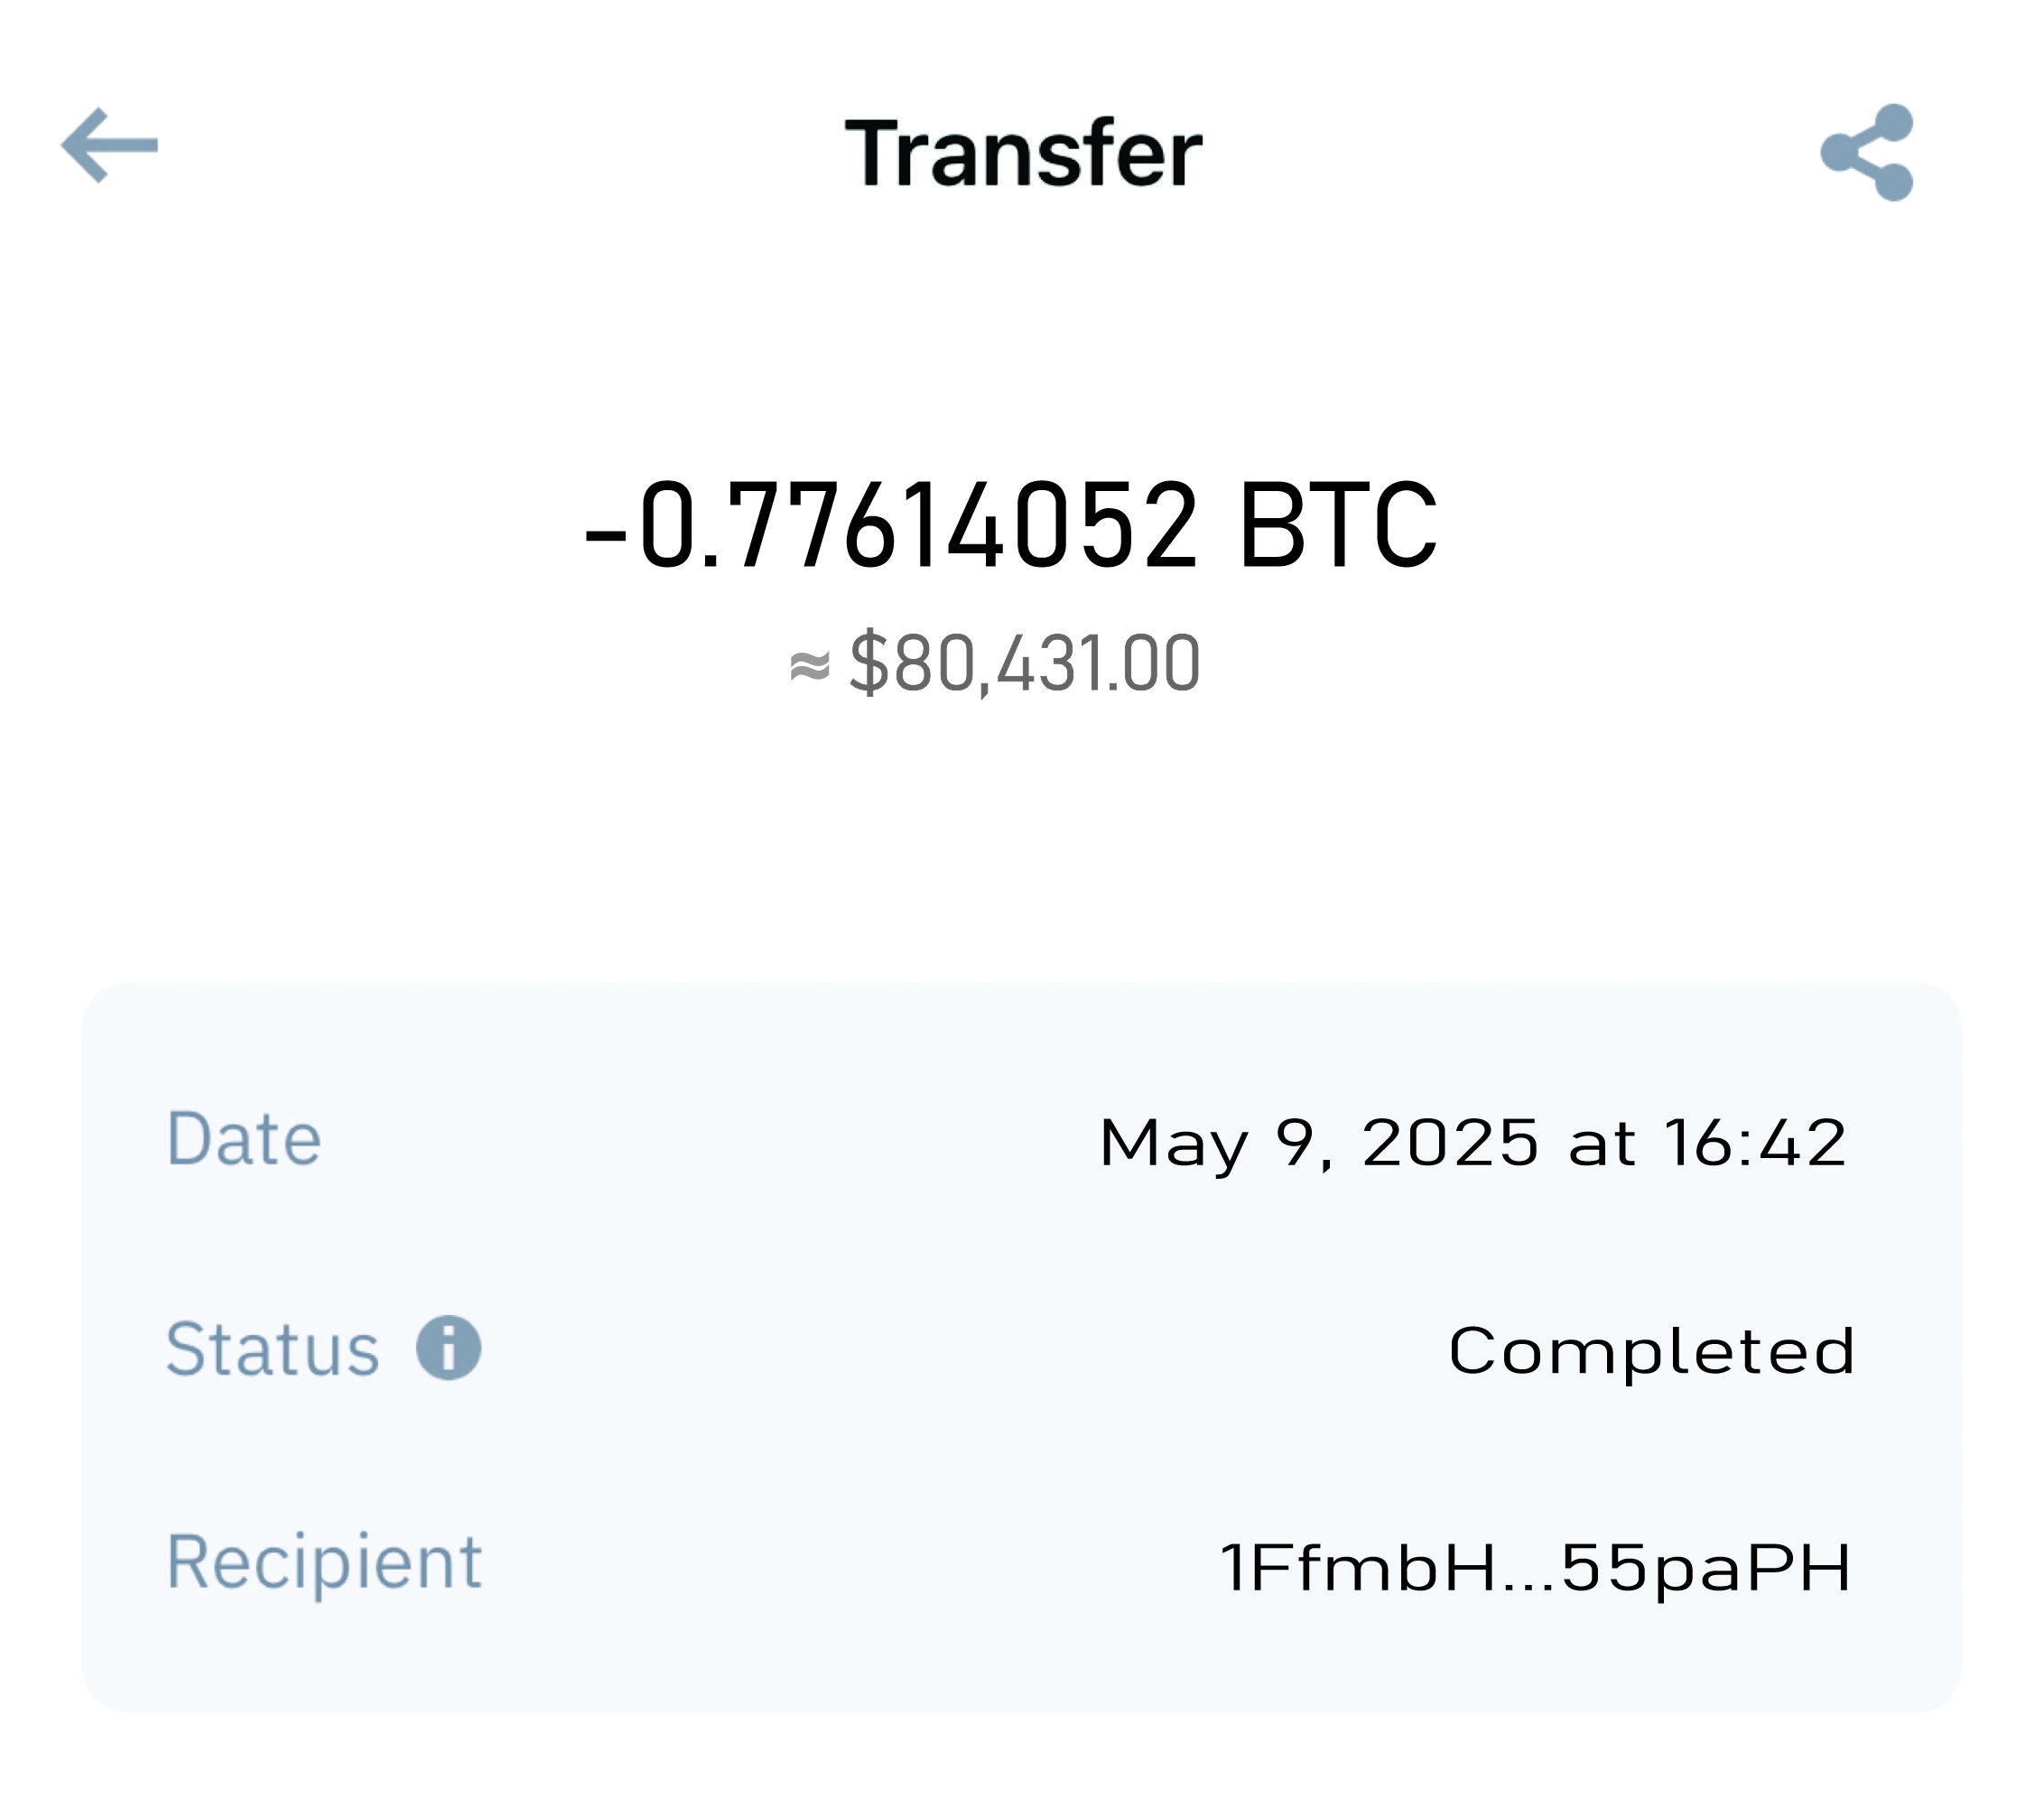Select the Recipient label
Image resolution: width=2044 pixels, height=1798 pixels.
324,1562
